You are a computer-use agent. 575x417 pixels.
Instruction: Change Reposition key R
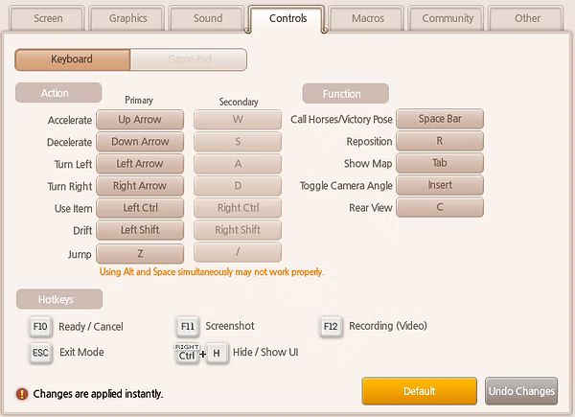(x=440, y=141)
